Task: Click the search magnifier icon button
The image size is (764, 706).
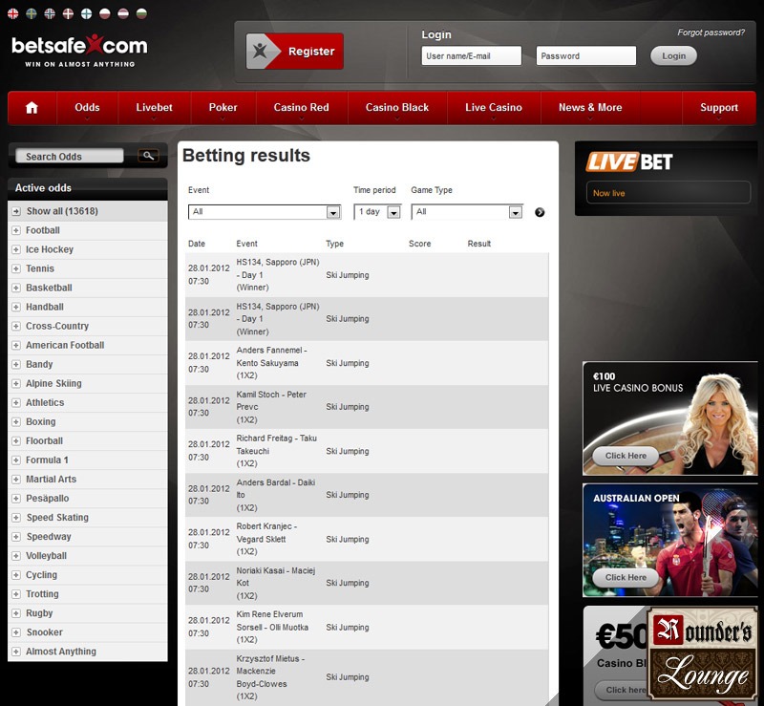Action: pos(148,156)
